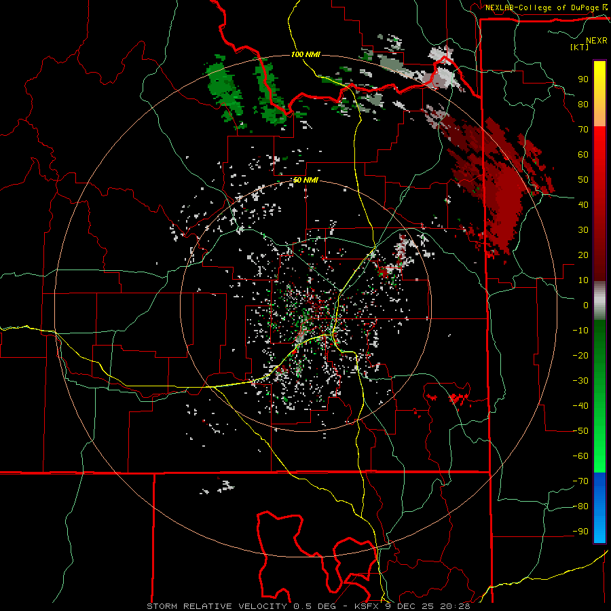Image resolution: width=611 pixels, height=611 pixels.
Task: Click the -80 value on velocity scale
Action: click(580, 506)
